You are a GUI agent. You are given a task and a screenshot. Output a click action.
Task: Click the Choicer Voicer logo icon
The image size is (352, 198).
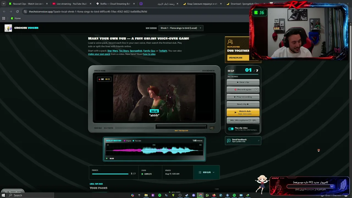pos(8,28)
